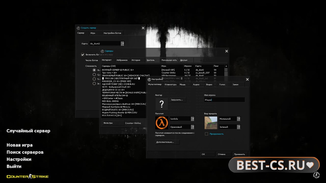Uncheck the Включить ботов checkbox
Image resolution: width=326 pixels, height=183 pixels.
[83, 55]
